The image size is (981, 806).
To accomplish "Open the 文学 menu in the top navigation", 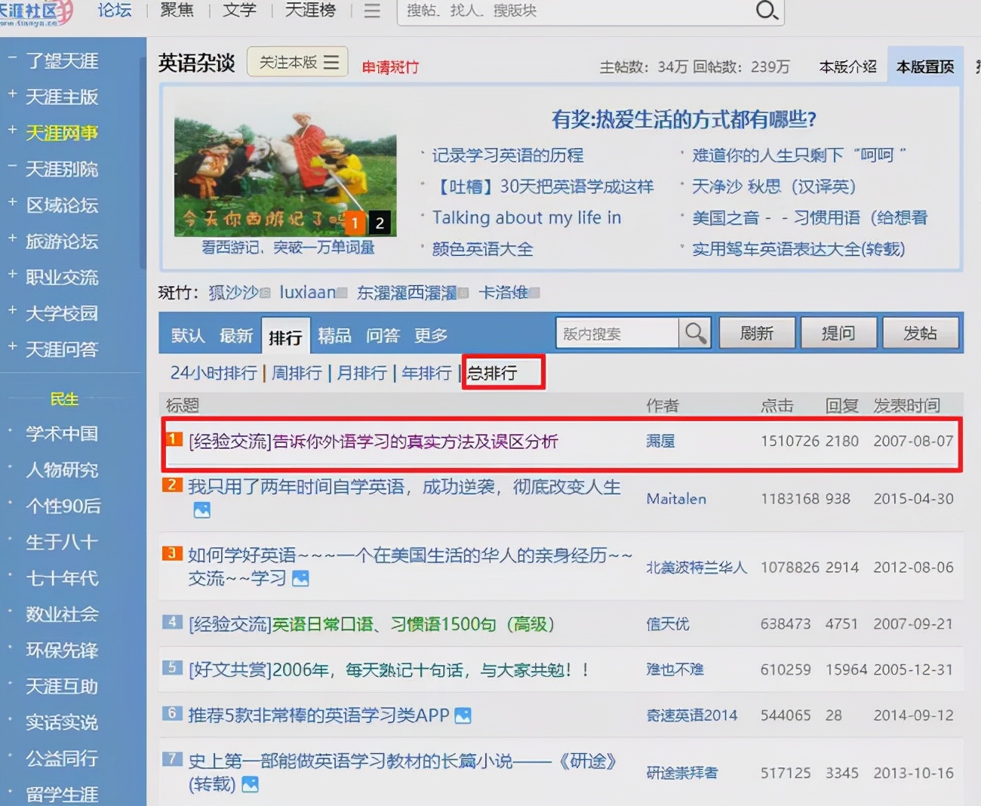I will pos(238,11).
